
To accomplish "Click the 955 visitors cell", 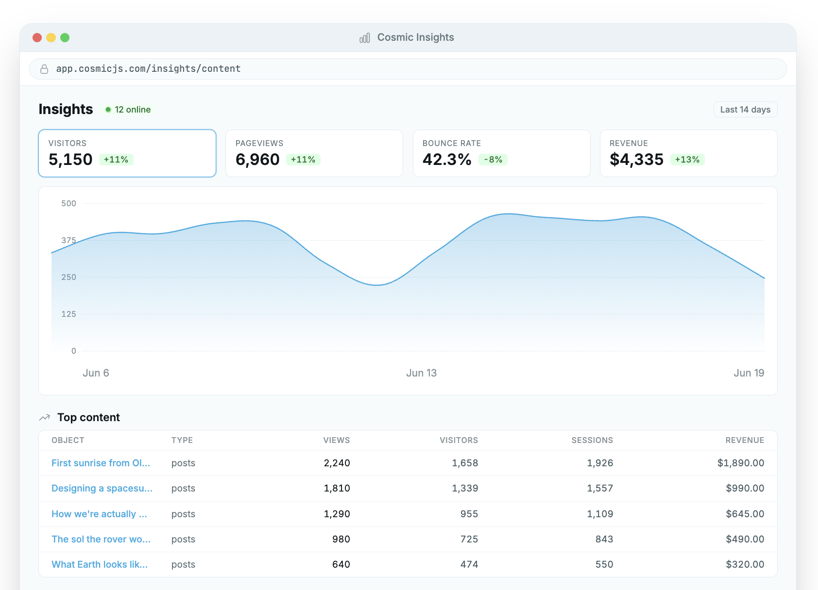I will click(x=469, y=514).
